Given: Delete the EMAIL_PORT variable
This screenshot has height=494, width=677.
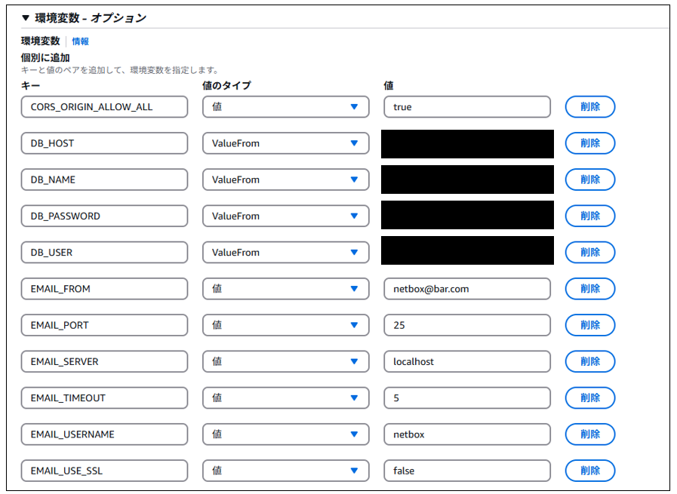Looking at the screenshot, I should tap(590, 325).
